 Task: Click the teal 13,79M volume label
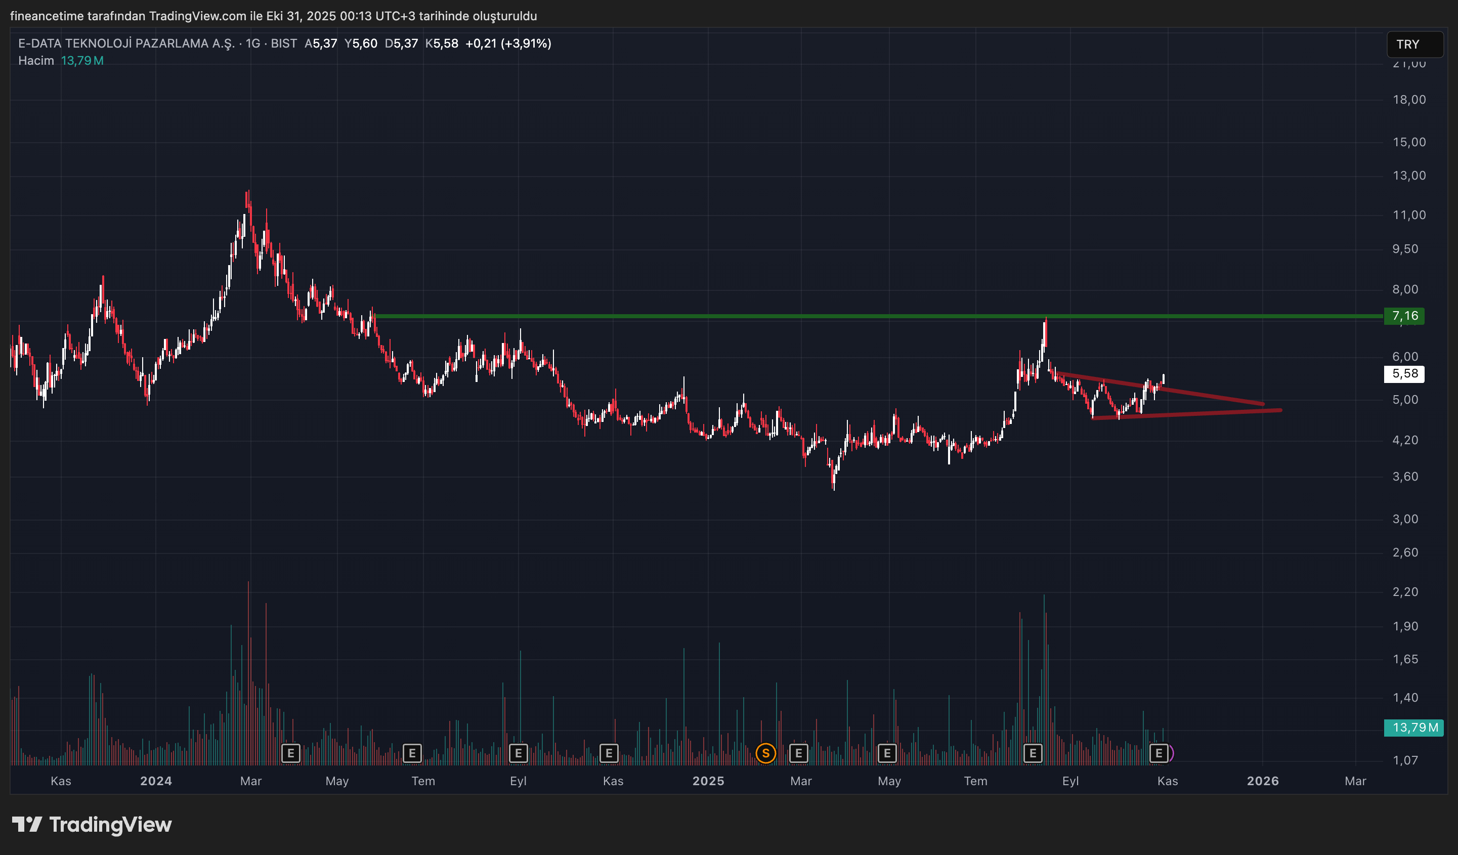1413,727
